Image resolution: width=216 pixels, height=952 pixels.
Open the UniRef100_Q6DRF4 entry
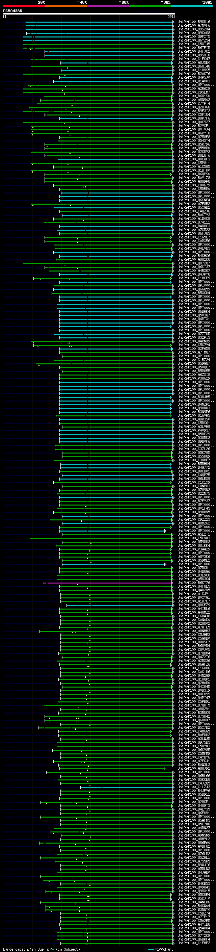click(x=193, y=940)
